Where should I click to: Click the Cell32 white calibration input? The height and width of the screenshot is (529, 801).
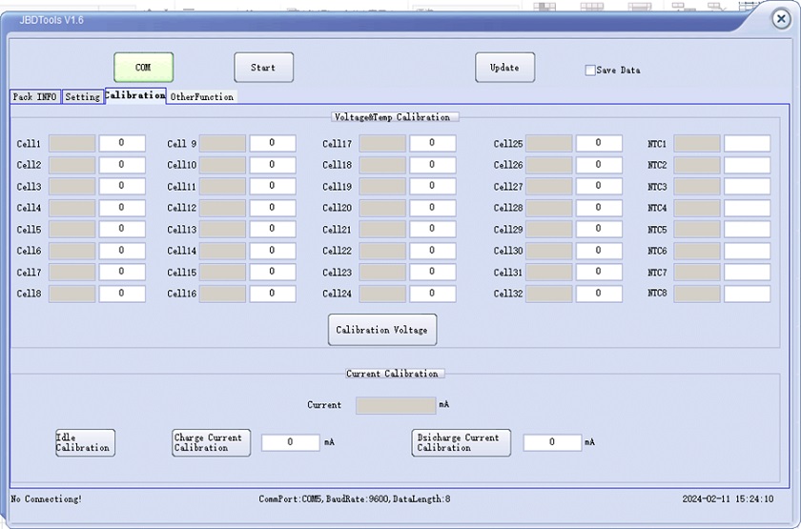pos(599,294)
